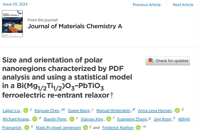199x132 pixels.
Task: Open author Manuel Hinterstein's link
Action: (x=114, y=110)
